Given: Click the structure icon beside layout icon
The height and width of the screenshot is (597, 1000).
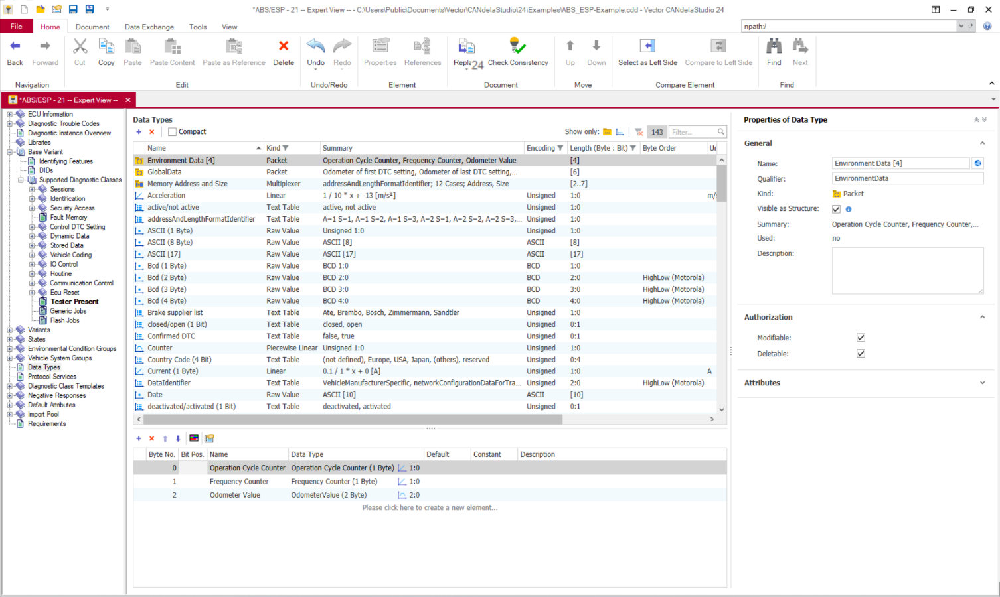Looking at the screenshot, I should [x=209, y=438].
